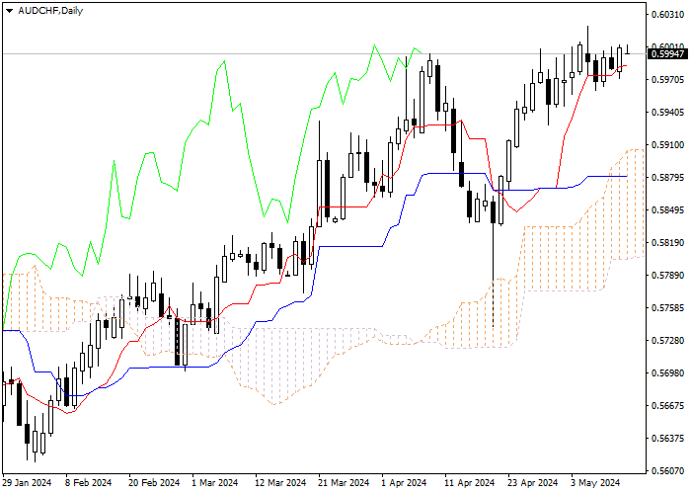The image size is (691, 494).
Task: Click price axis value 0.56980
Action: coord(668,373)
